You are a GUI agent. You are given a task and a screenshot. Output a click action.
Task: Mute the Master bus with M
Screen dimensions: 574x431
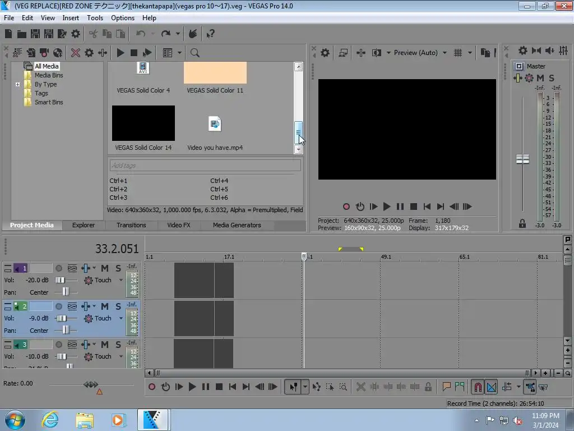pos(540,77)
